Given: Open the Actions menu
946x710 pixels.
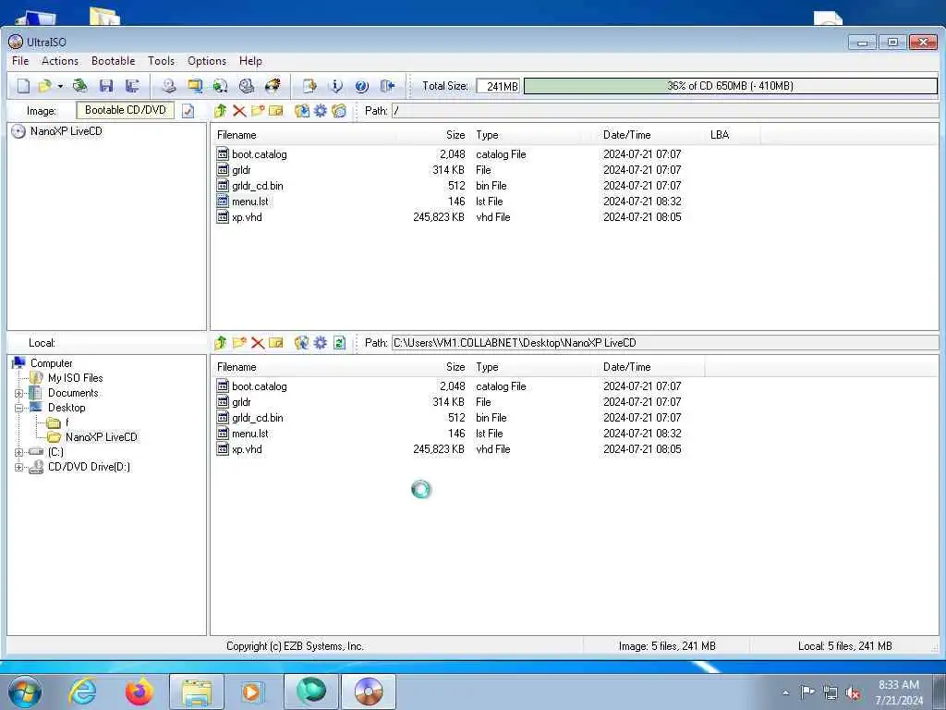Looking at the screenshot, I should point(60,61).
